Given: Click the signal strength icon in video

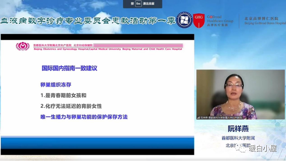Looking at the screenshot, I should tap(198, 118).
